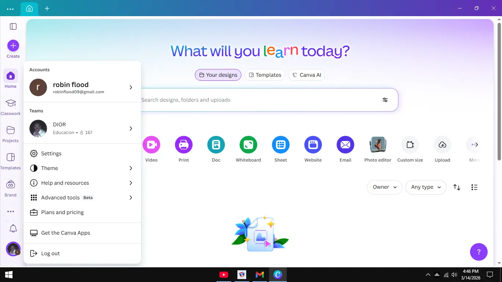
Task: Open the Home sidebar icon
Action: pyautogui.click(x=11, y=76)
